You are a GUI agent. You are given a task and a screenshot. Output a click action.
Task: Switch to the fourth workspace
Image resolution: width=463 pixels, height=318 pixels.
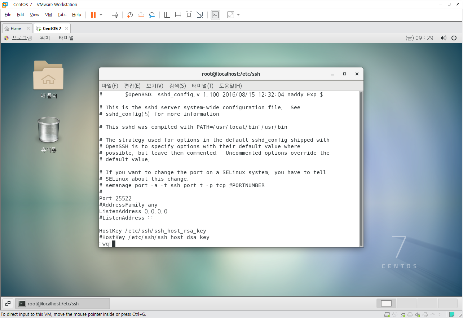[x=447, y=304]
